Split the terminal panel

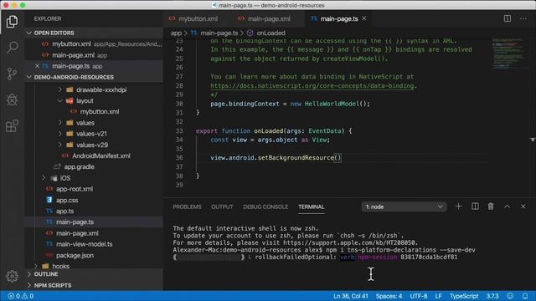tap(475, 207)
